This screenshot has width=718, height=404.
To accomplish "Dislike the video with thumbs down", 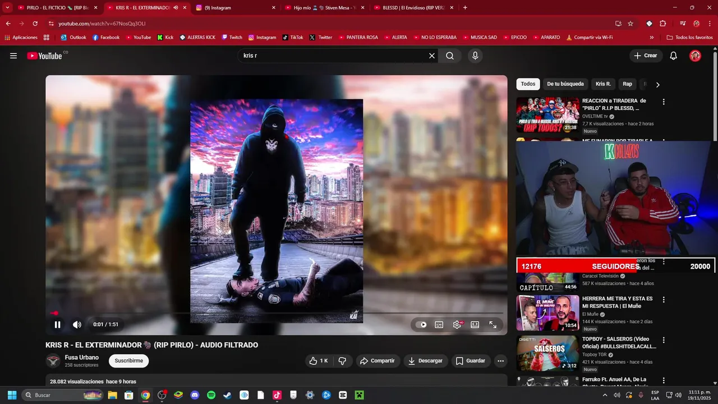I will (342, 361).
